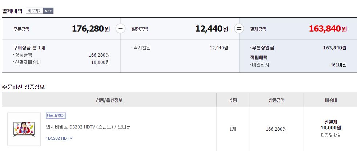
Task: Click the equals circle icon
Action: [x=239, y=29]
